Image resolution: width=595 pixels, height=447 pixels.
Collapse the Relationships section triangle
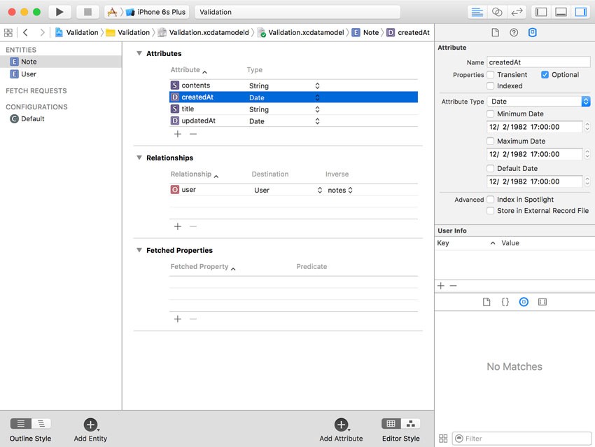[139, 158]
